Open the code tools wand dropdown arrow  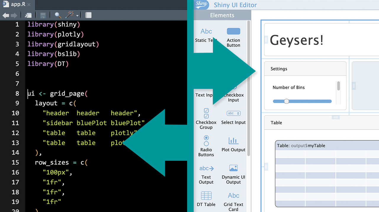coord(78,16)
